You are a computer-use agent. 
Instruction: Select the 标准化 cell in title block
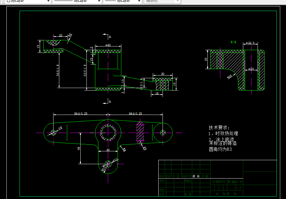188,181
